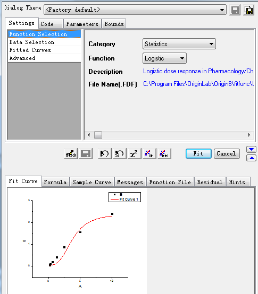Screen dimensions: 258x294
Task: Click the save theme disk icon
Action: [x=235, y=10]
